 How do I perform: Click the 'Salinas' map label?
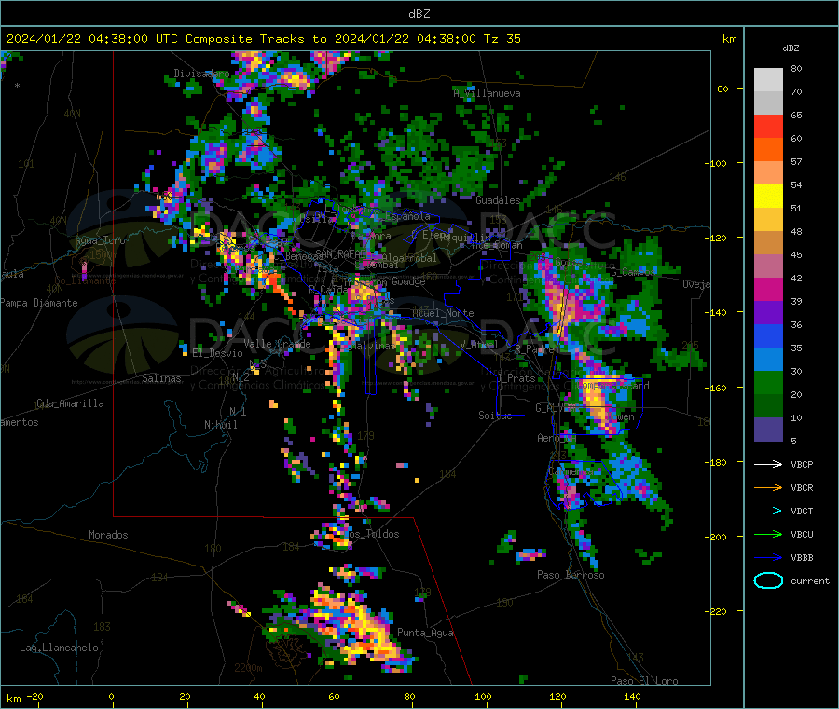pos(161,378)
